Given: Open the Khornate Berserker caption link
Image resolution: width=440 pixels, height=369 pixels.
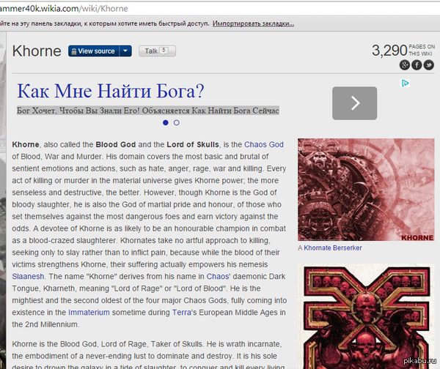Looking at the screenshot, I should point(333,248).
